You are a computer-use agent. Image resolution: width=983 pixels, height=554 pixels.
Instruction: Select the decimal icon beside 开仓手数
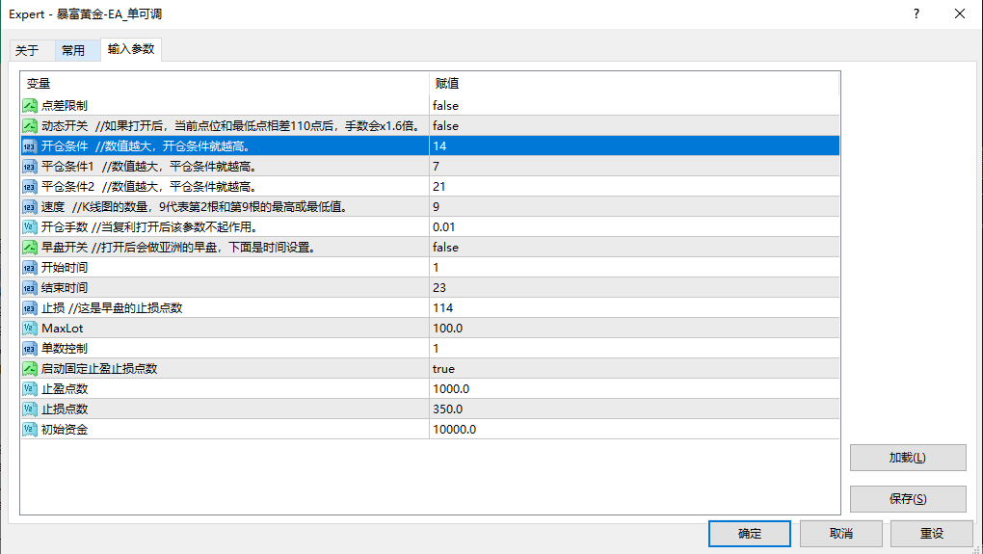pyautogui.click(x=30, y=227)
